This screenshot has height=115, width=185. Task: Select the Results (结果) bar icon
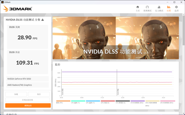tap(169, 8)
